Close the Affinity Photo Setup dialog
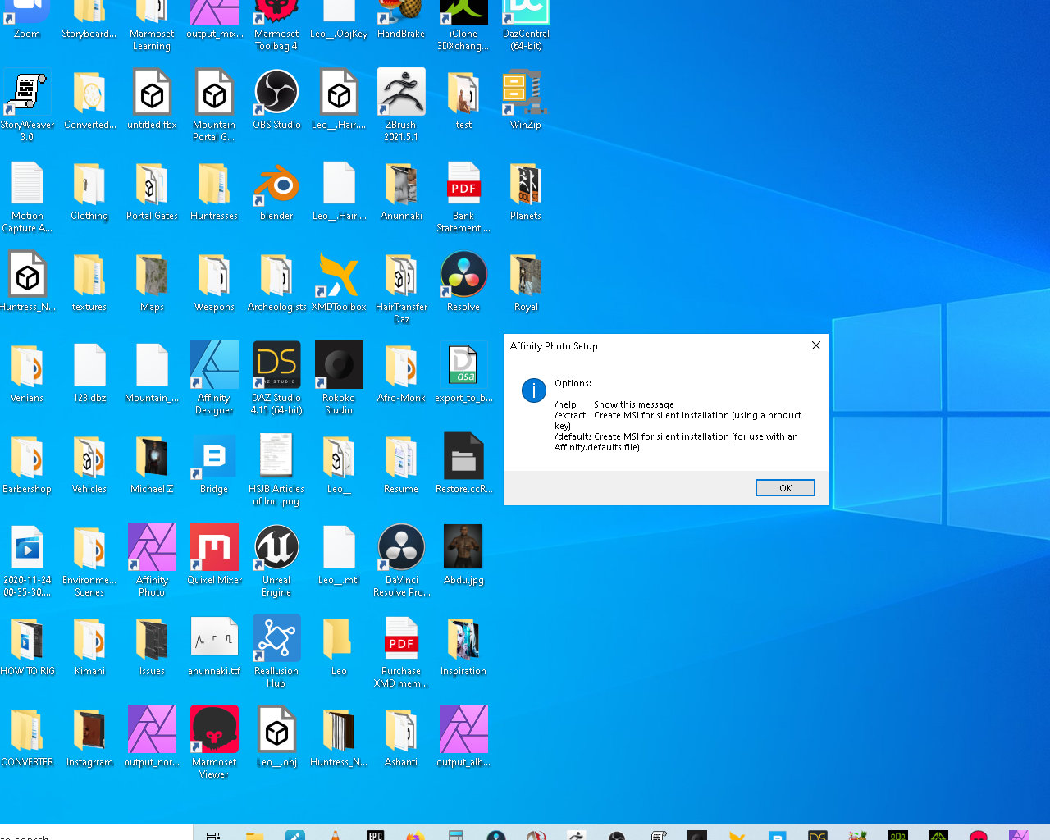Viewport: 1050px width, 840px height. pos(815,345)
